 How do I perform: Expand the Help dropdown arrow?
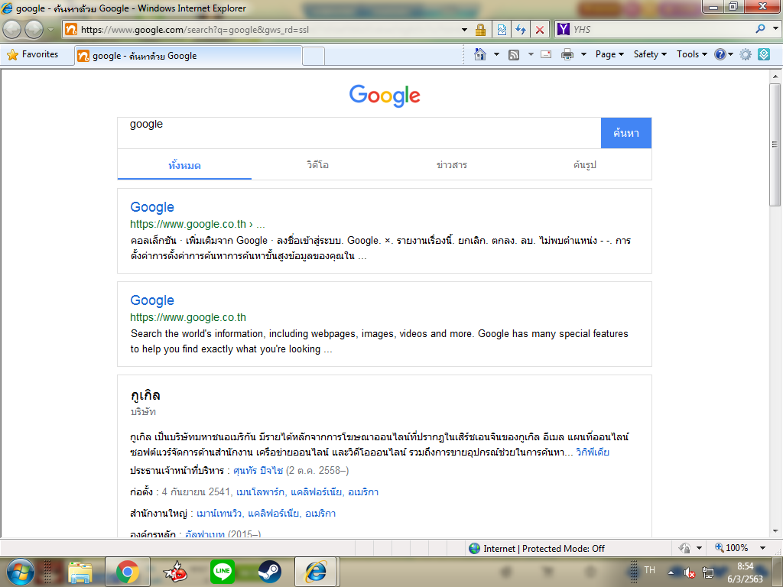(x=730, y=54)
